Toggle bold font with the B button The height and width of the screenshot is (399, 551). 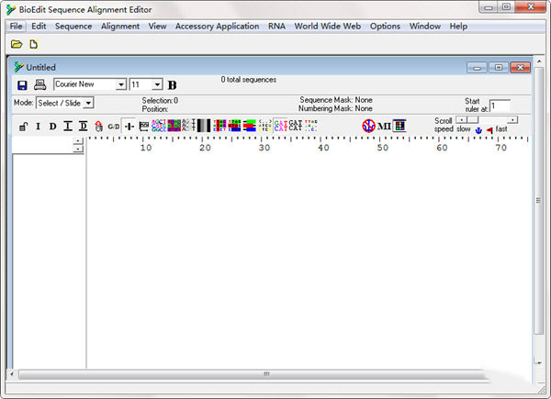click(173, 85)
